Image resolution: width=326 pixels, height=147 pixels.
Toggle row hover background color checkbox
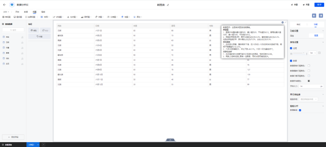tap(309, 76)
